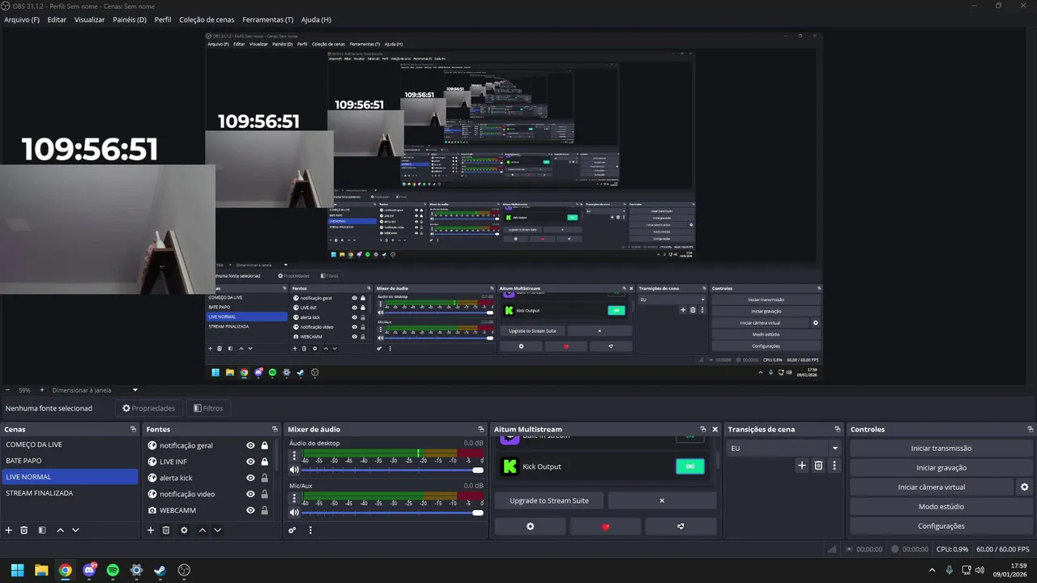Open Configurações button in Controles
The image size is (1037, 583).
coord(941,526)
